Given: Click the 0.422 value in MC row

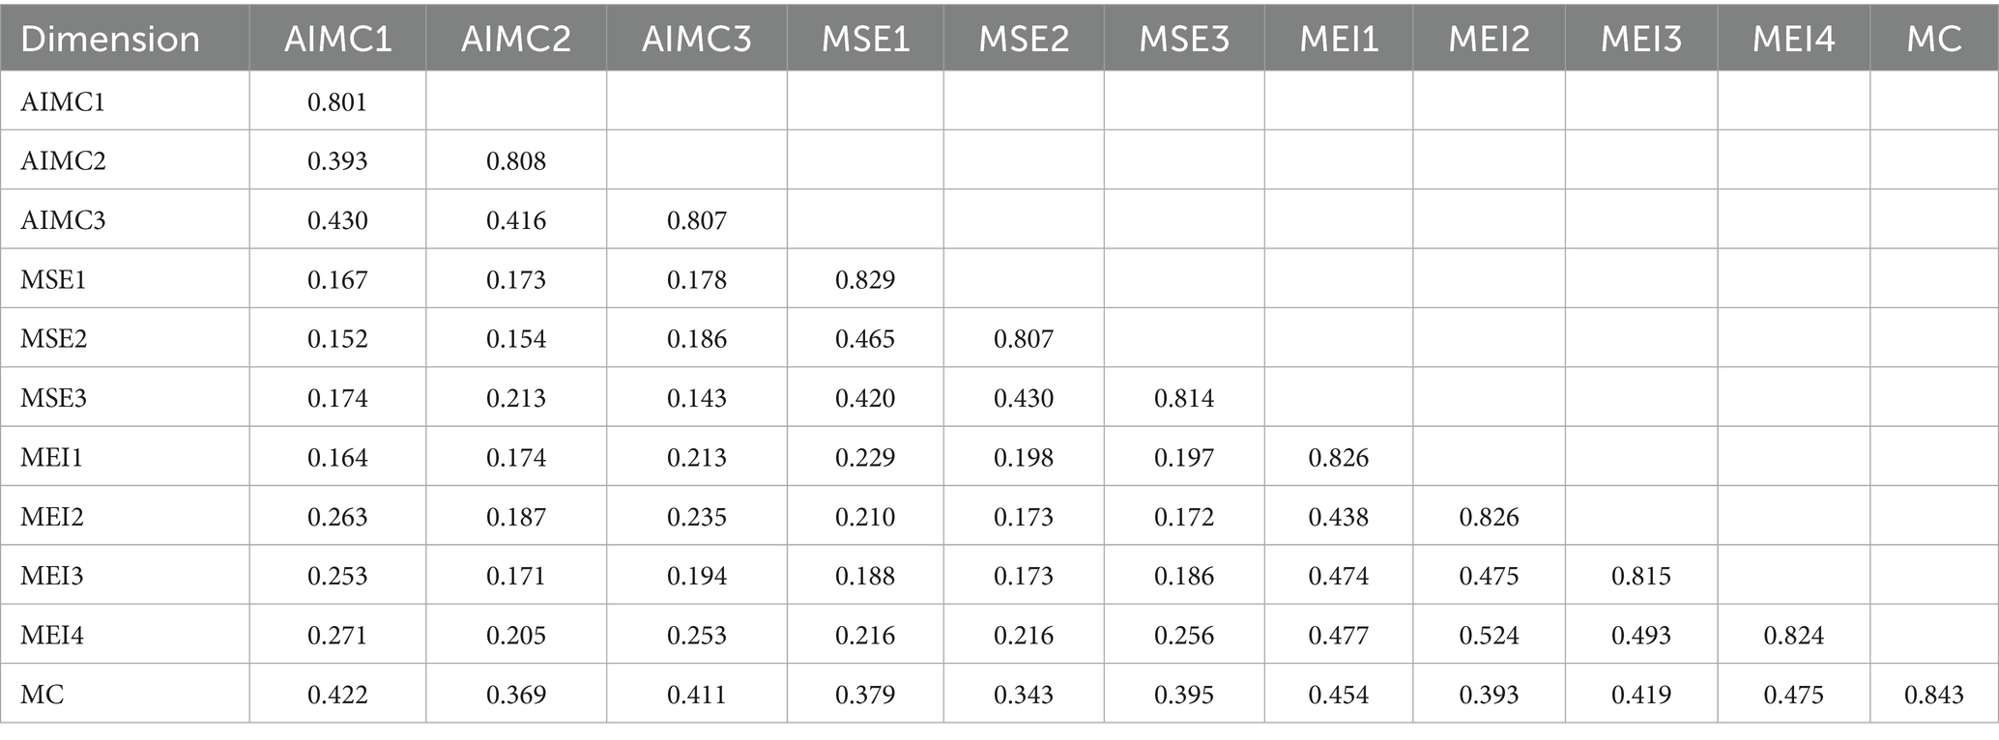Looking at the screenshot, I should click(337, 695).
